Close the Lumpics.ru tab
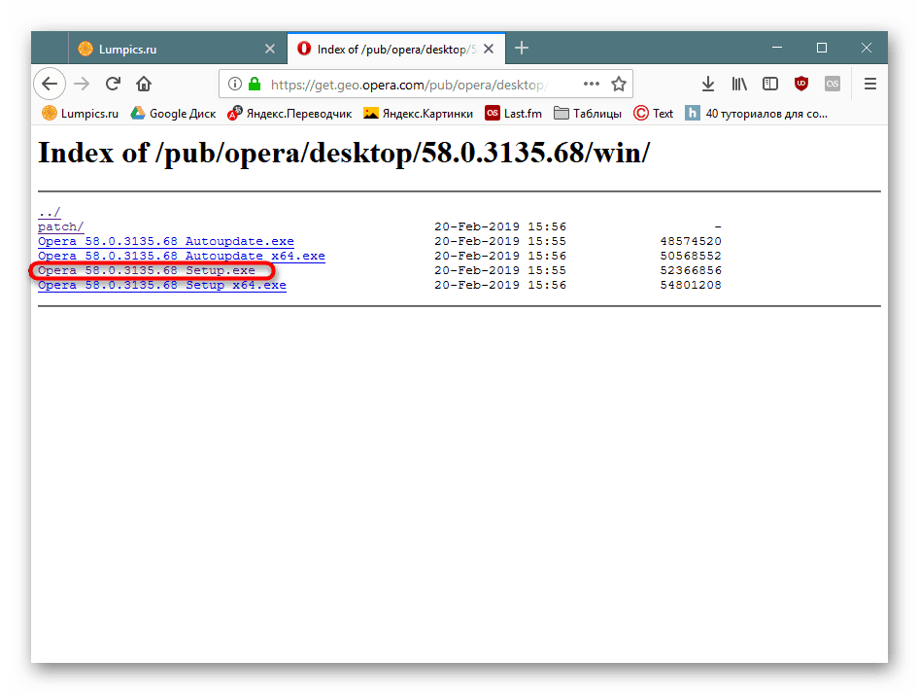This screenshot has height=694, width=919. click(270, 50)
